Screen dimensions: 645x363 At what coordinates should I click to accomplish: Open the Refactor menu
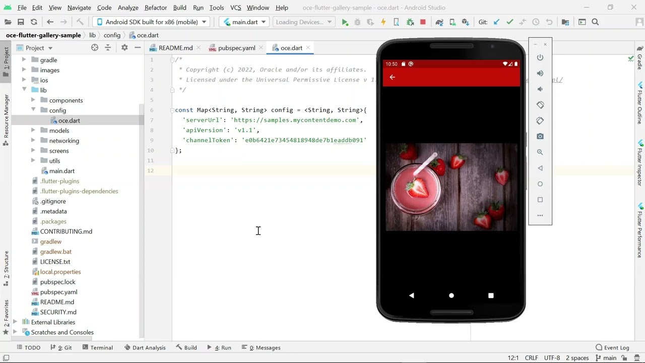(156, 8)
